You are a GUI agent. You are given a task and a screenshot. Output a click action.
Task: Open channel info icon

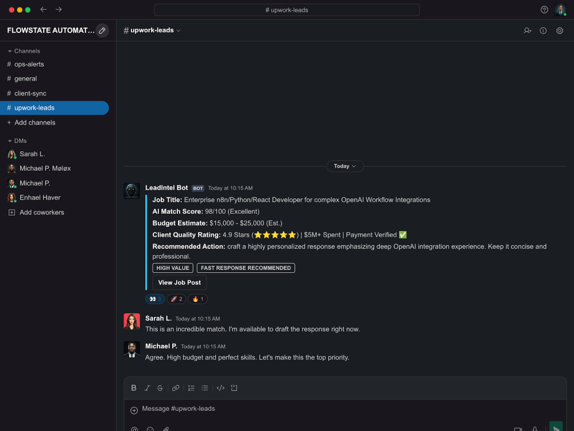pyautogui.click(x=543, y=31)
